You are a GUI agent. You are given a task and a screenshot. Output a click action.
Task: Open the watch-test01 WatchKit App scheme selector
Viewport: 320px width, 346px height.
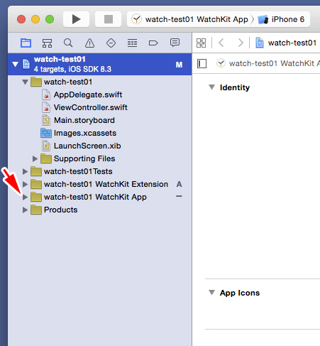pos(191,19)
